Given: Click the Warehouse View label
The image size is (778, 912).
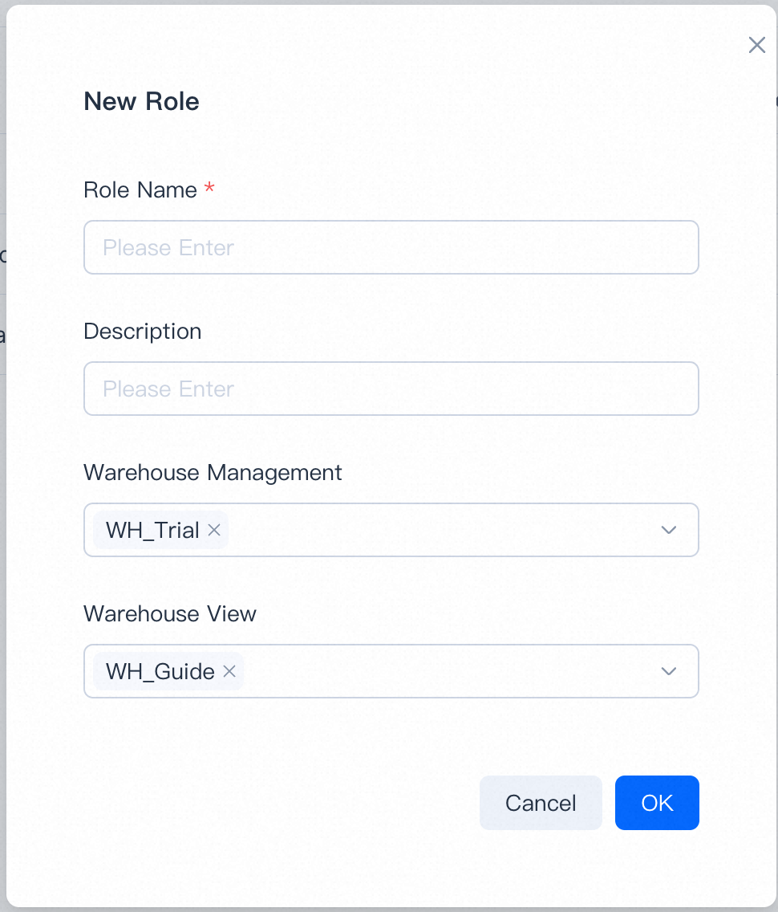Looking at the screenshot, I should coord(170,613).
